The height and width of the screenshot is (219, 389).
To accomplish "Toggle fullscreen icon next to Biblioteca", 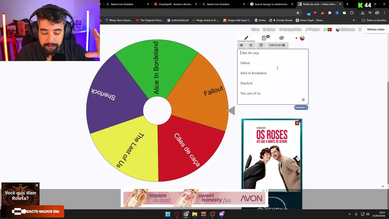I will point(360,30).
